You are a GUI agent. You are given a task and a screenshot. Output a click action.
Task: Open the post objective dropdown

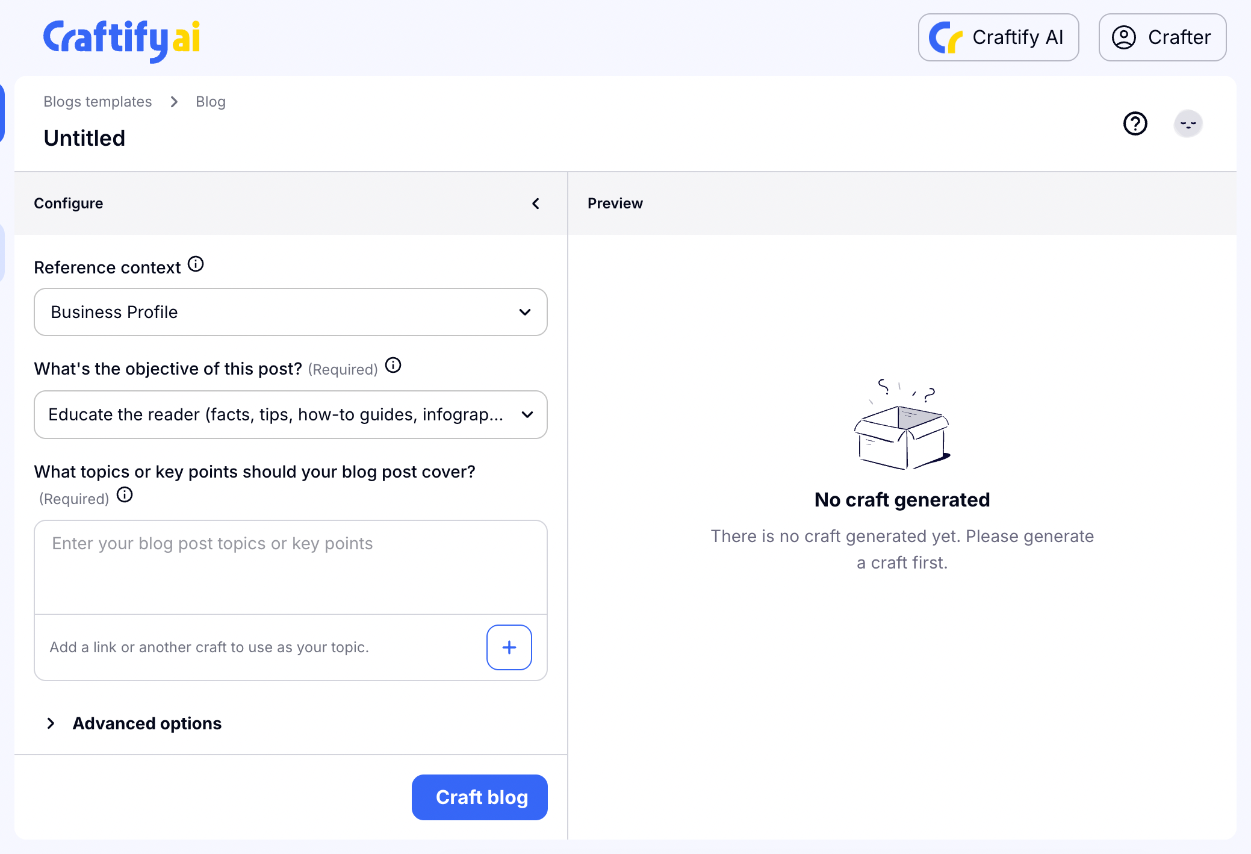290,415
